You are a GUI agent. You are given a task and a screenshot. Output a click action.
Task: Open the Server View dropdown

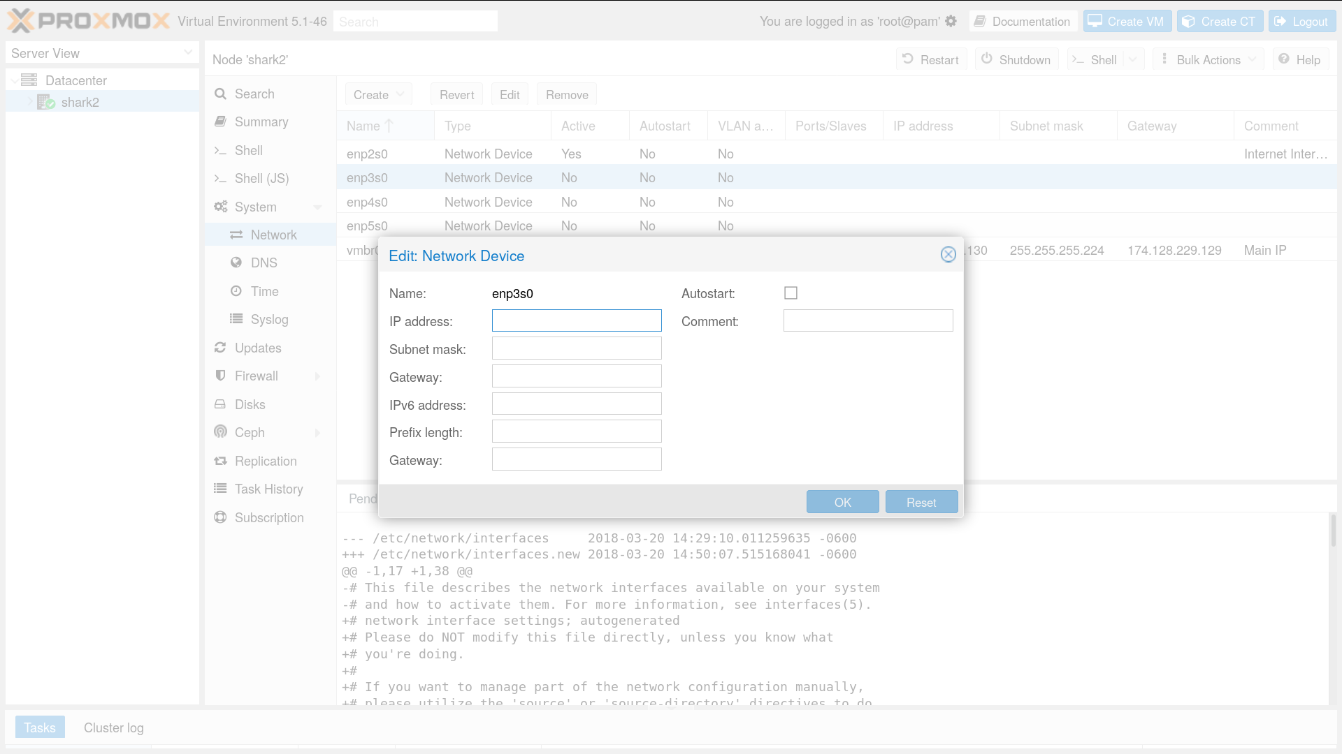click(x=187, y=53)
